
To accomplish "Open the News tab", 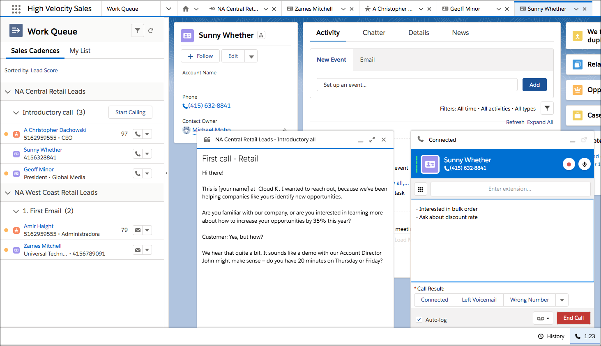I will coord(461,32).
